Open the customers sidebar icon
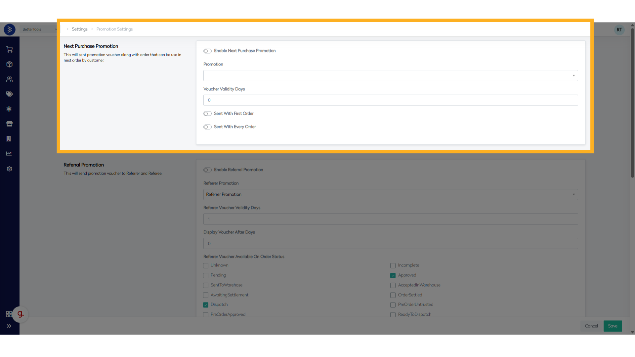The image size is (635, 357). (9, 79)
